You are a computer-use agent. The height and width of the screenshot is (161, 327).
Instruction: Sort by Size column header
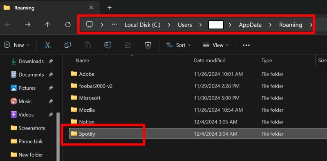coord(323,60)
